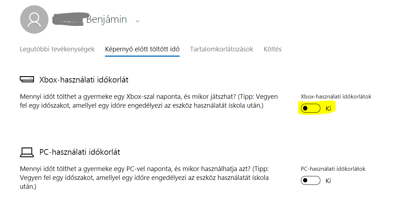The height and width of the screenshot is (216, 407).
Task: Select the Képernyő előtt töltött idő tab
Action: 142,49
